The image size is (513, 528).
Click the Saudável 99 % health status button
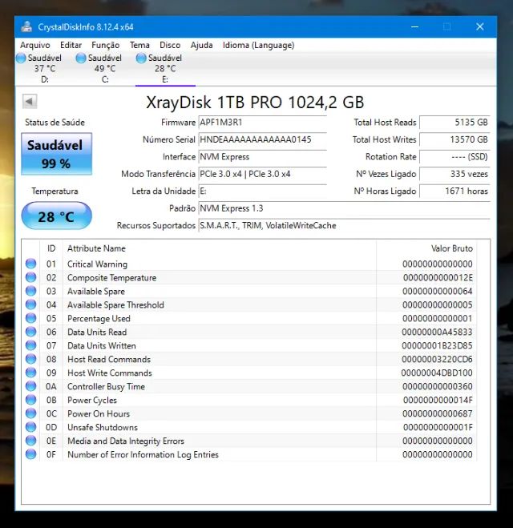pos(57,154)
